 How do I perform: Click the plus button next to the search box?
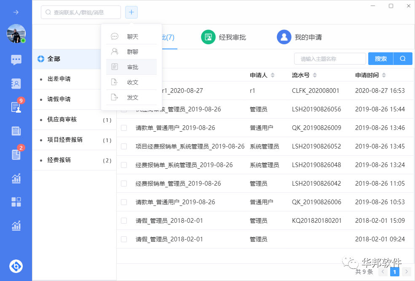pyautogui.click(x=131, y=12)
